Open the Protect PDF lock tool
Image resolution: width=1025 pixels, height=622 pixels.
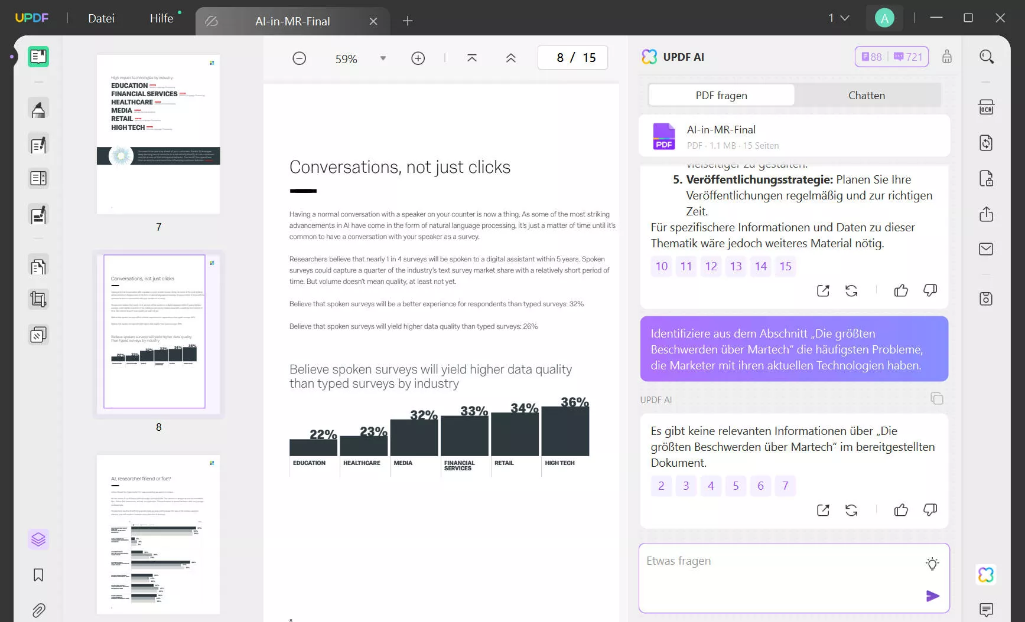[x=987, y=178]
